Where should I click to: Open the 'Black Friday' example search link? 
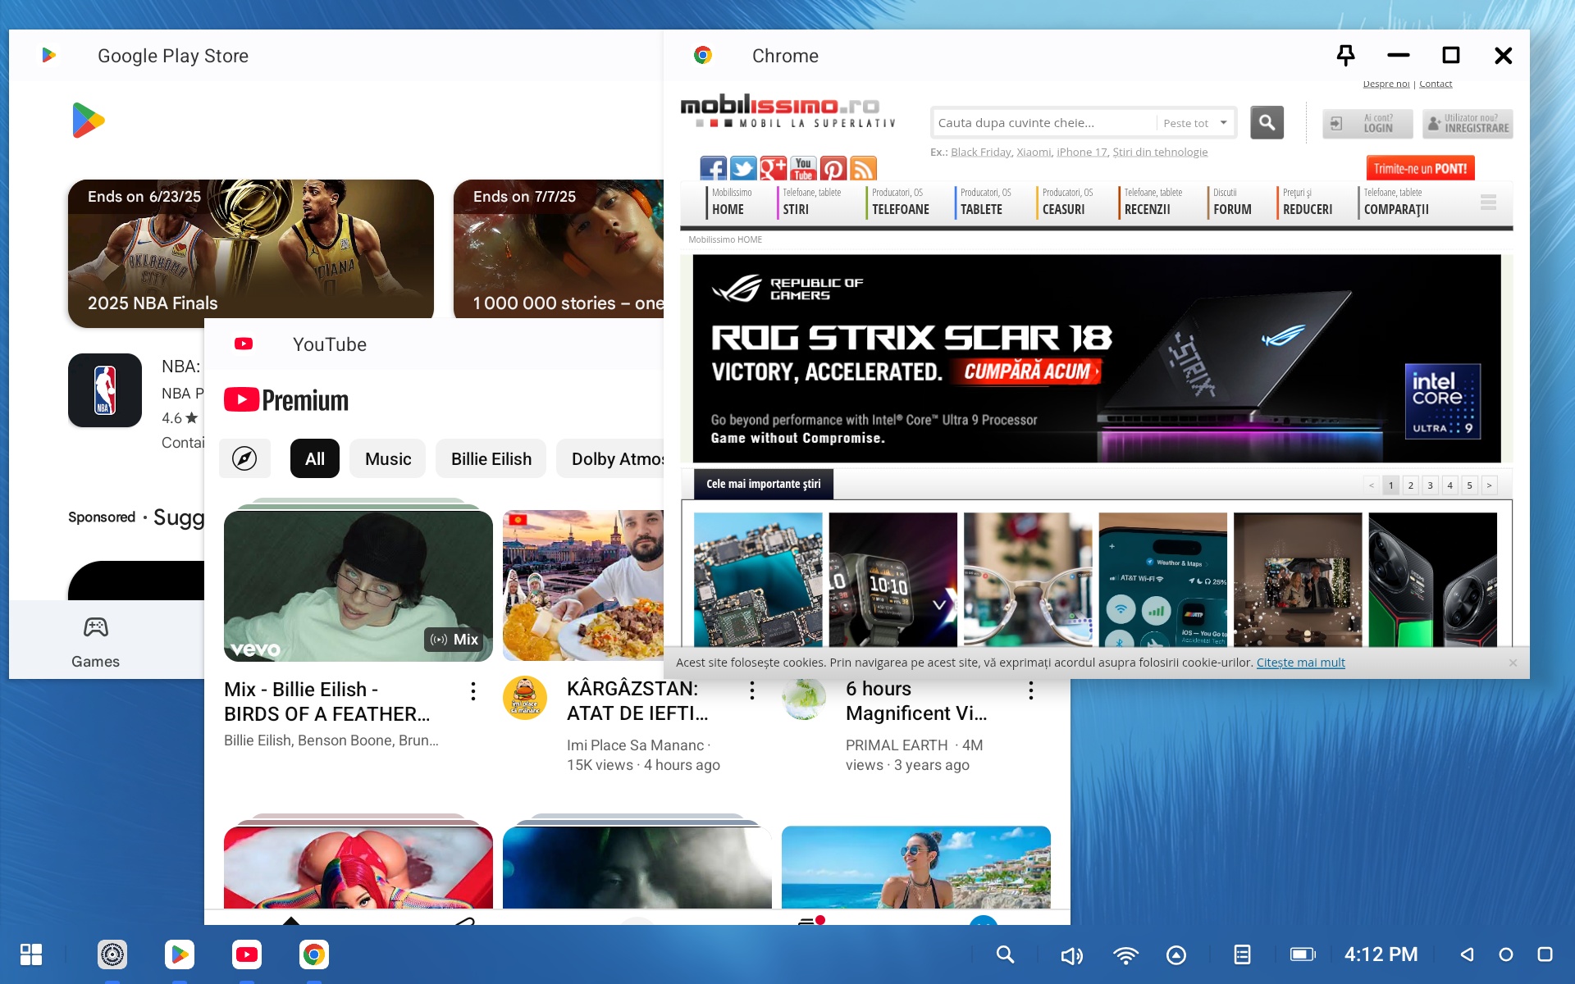click(981, 152)
